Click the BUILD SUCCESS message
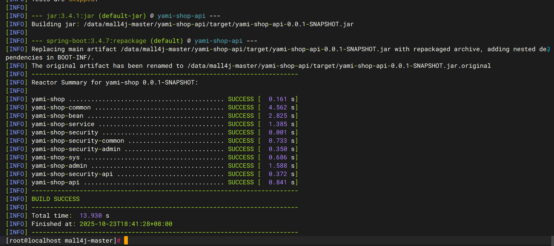 (x=56, y=199)
